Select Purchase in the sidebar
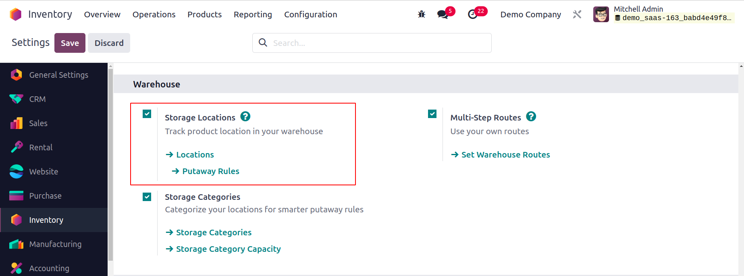744x276 pixels. coord(54,196)
